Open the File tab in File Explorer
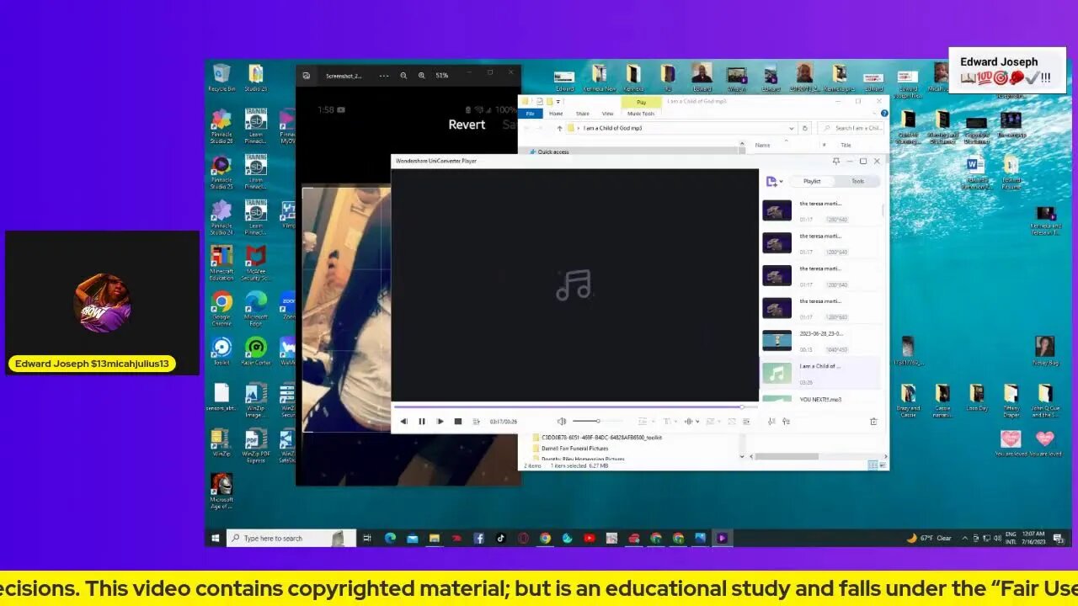Screen dimensions: 1078x606 point(530,114)
